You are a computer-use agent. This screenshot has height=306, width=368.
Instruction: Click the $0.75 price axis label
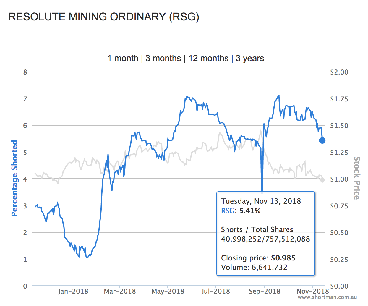tap(339, 206)
